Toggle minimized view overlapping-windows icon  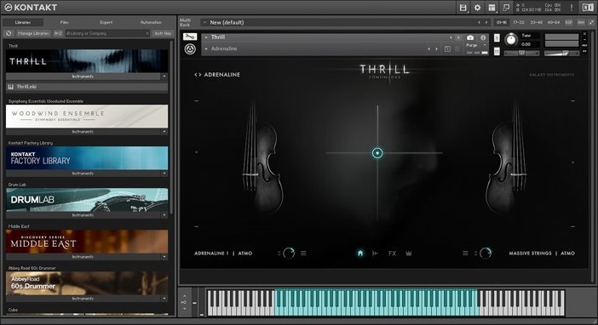click(x=506, y=8)
